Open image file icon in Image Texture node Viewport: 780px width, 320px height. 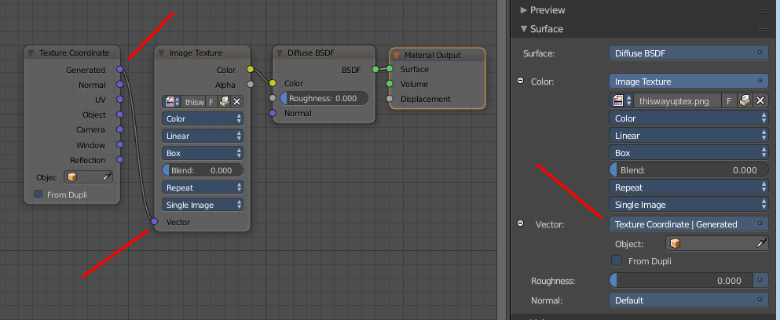click(x=225, y=102)
